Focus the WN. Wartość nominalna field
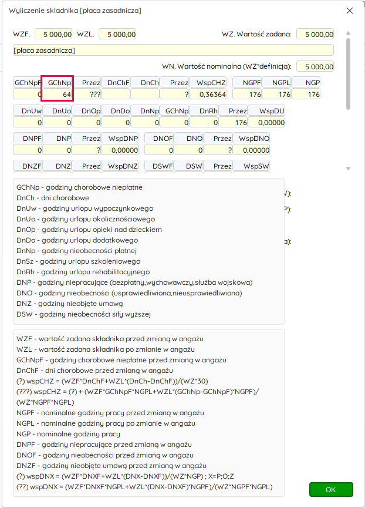Image resolution: width=365 pixels, height=508 pixels. tap(315, 67)
